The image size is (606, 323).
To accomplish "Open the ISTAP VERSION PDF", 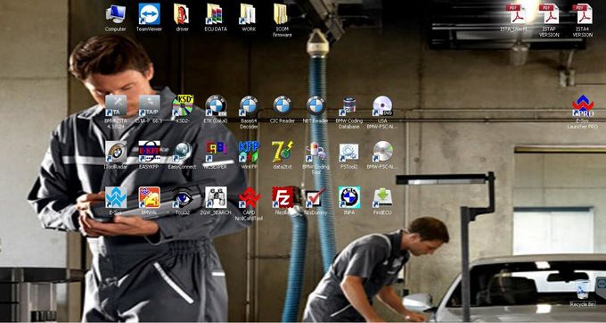I will 549,14.
